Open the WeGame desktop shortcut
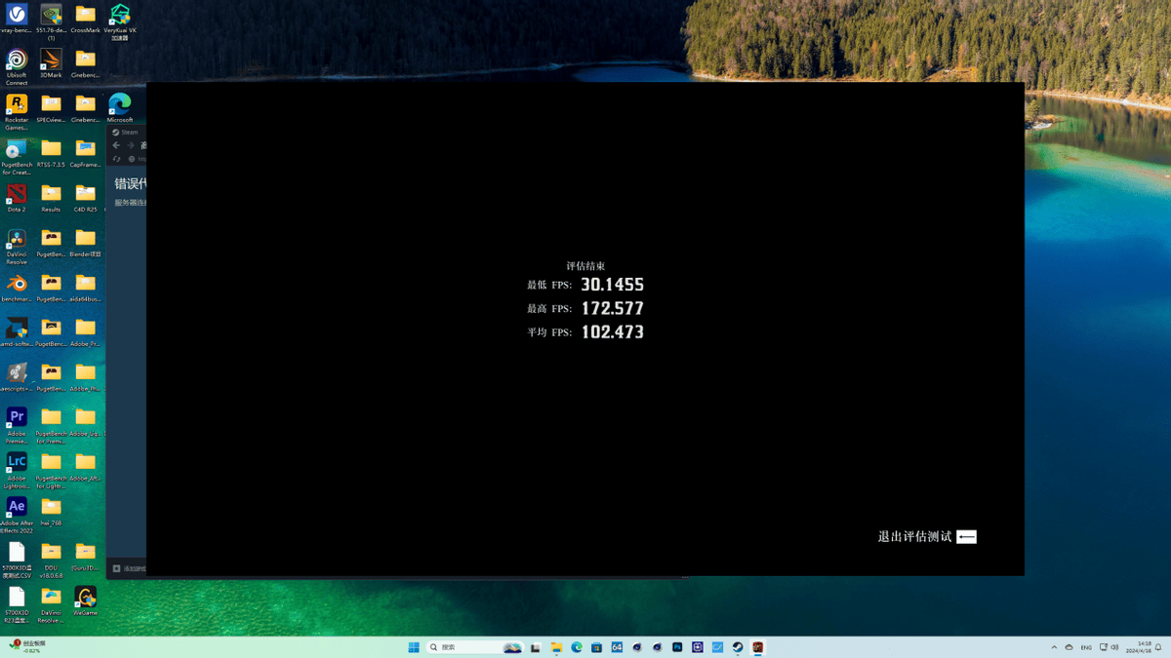 (85, 597)
